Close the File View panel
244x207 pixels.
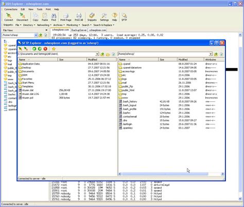pyautogui.click(x=46, y=30)
